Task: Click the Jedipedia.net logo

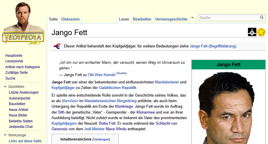Action: click(23, 23)
